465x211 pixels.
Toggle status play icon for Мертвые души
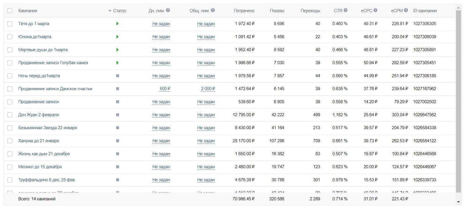pos(117,50)
